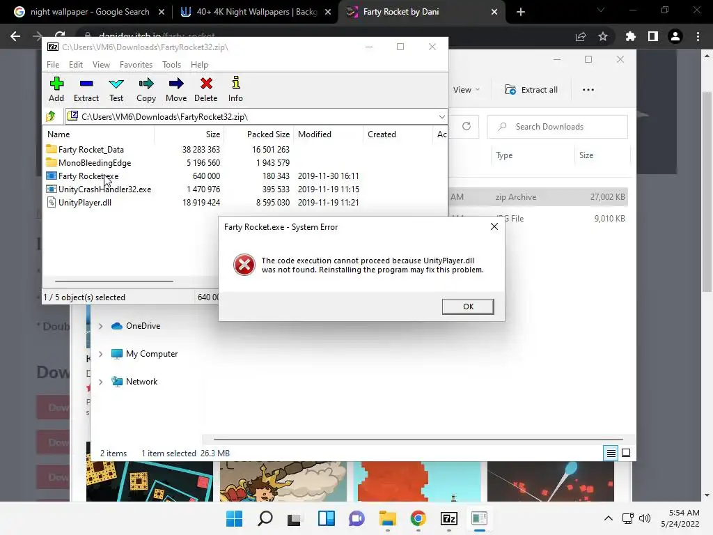713x535 pixels.
Task: Sort Explorer files by Size column
Action: point(586,155)
